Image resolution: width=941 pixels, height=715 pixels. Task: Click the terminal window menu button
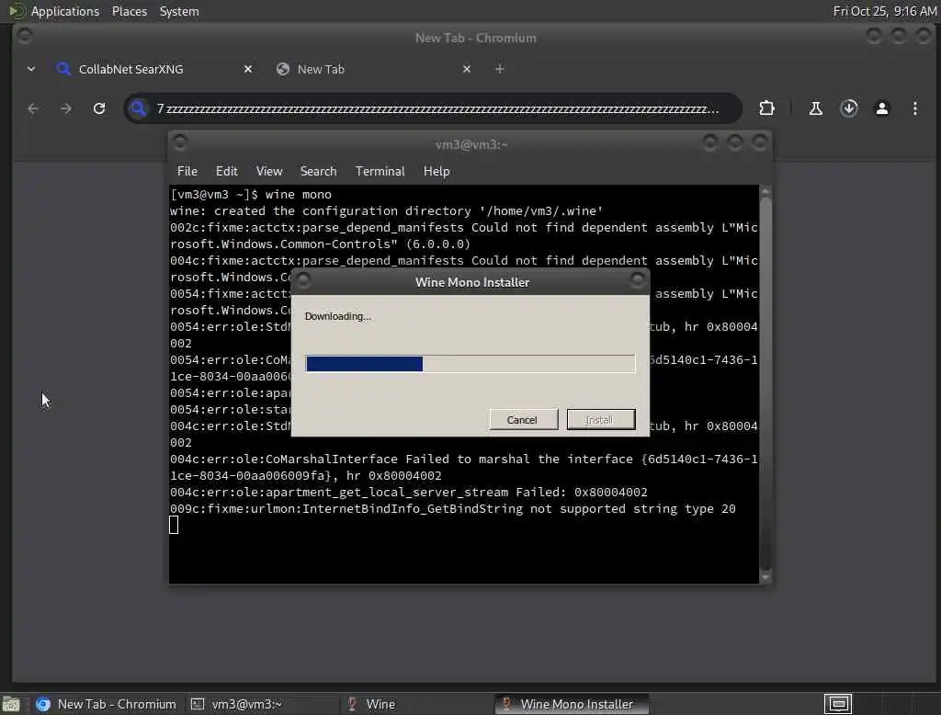coord(180,142)
